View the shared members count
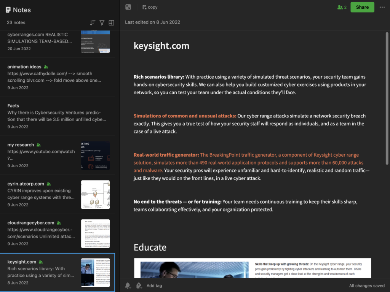 click(342, 7)
